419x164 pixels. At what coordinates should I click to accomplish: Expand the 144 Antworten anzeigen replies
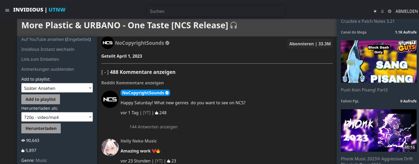click(x=153, y=127)
